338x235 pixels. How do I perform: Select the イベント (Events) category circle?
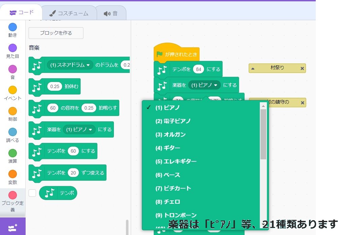pyautogui.click(x=12, y=90)
